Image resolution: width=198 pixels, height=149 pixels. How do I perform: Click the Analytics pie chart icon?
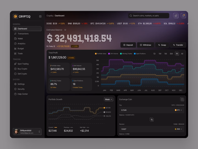[15, 44]
